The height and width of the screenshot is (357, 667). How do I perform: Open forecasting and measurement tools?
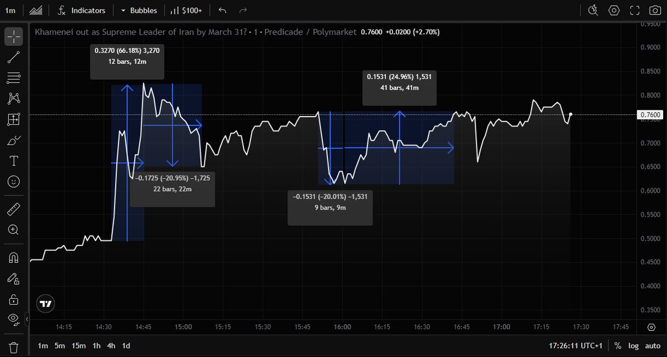point(14,119)
